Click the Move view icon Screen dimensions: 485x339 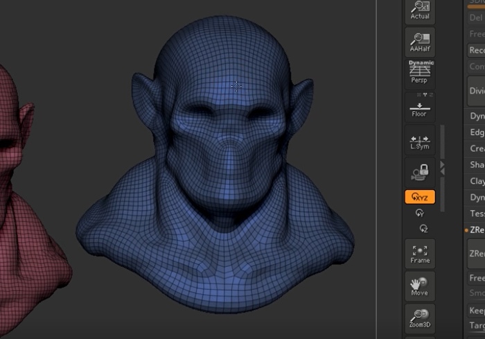point(420,286)
